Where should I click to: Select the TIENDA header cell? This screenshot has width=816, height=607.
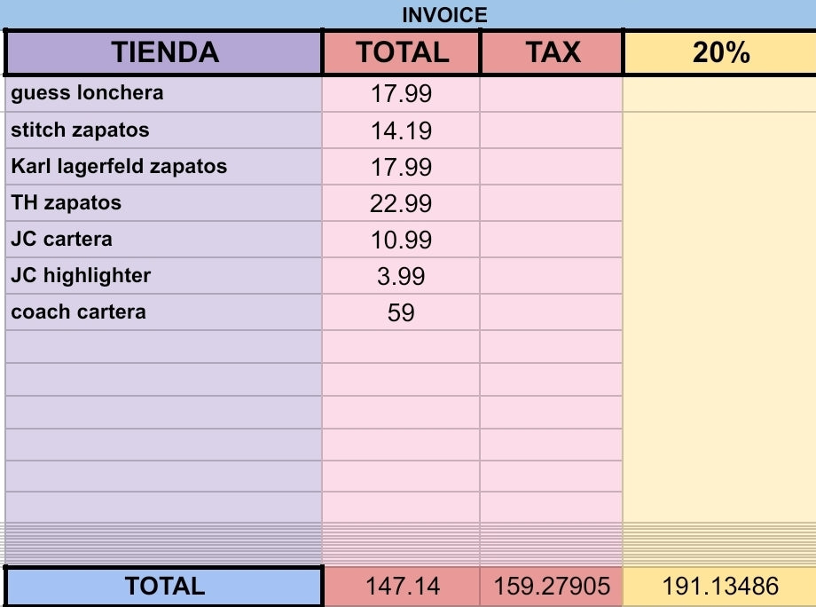pos(164,53)
